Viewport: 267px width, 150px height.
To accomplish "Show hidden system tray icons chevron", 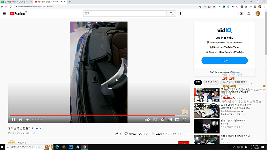I will [x=230, y=147].
